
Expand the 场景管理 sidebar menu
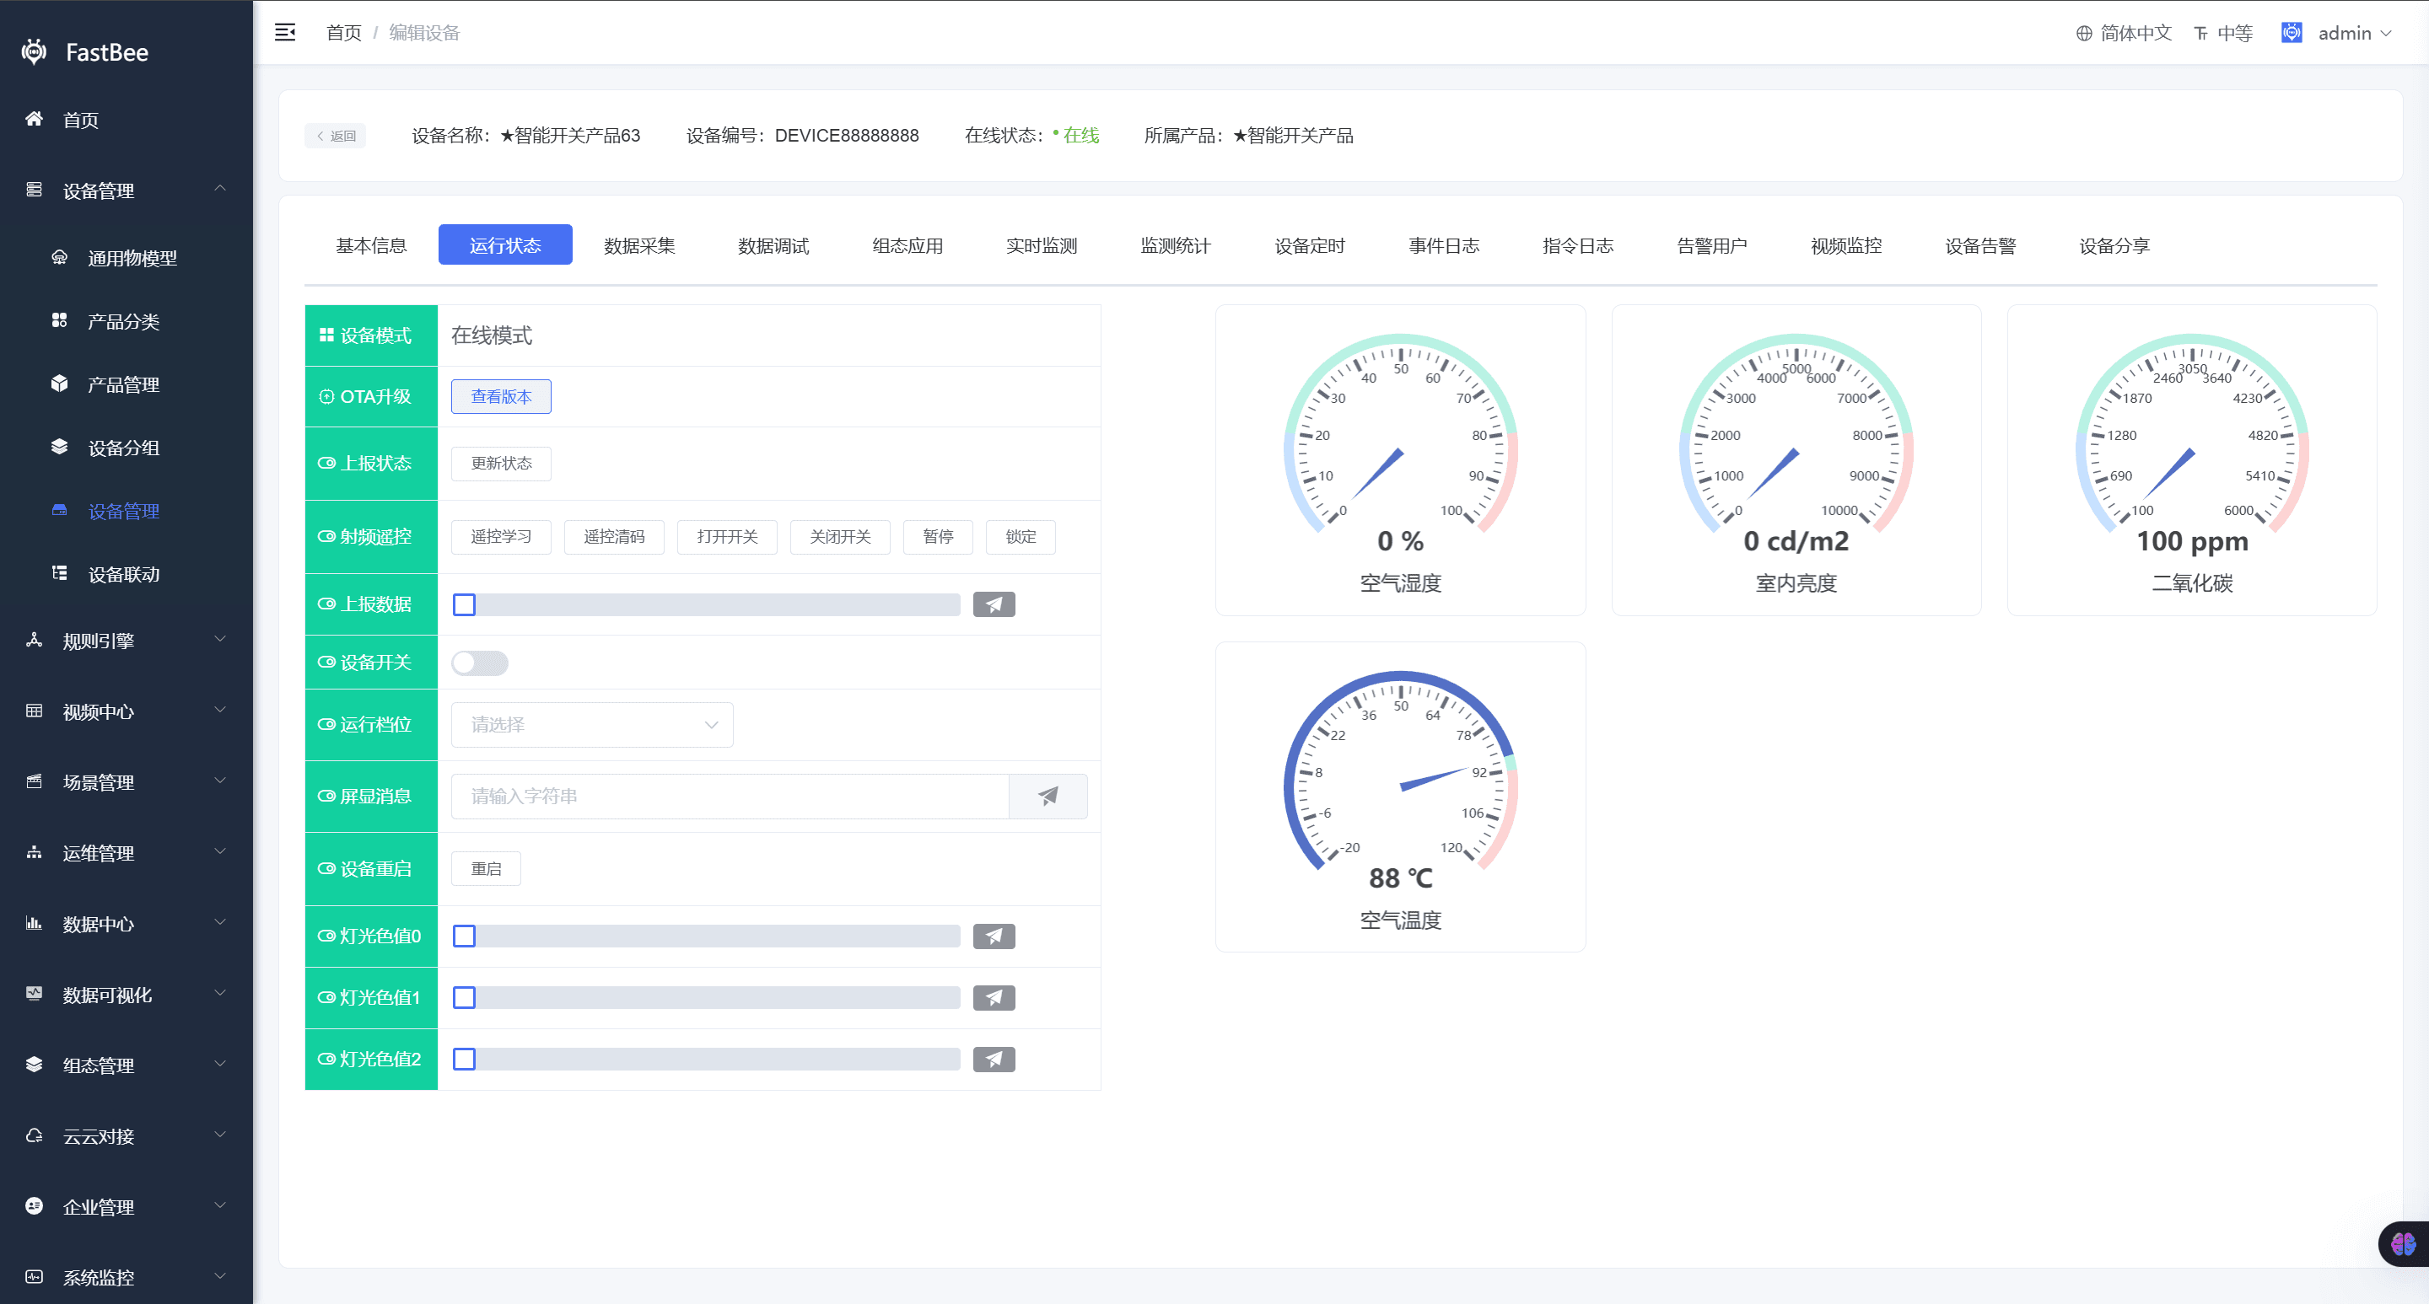127,782
